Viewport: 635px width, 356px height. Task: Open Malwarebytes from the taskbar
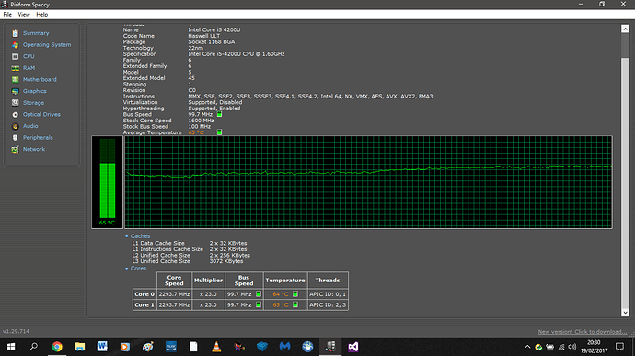point(284,347)
